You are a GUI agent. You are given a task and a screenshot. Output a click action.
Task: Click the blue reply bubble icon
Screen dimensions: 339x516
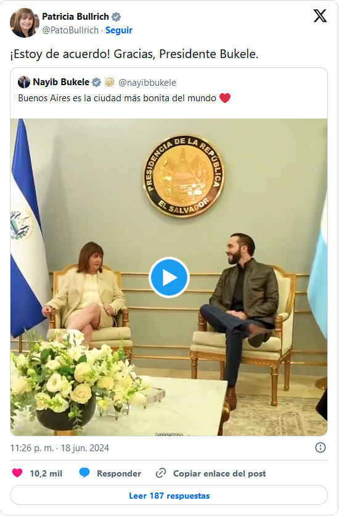pyautogui.click(x=84, y=473)
